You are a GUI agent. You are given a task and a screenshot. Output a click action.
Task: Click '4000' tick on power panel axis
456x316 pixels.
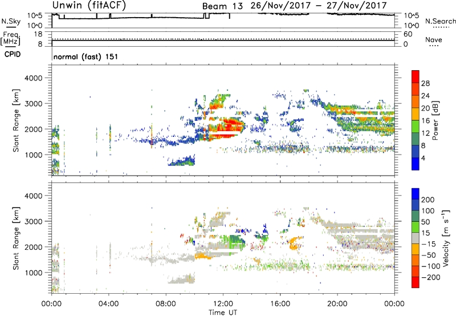[x=34, y=78]
